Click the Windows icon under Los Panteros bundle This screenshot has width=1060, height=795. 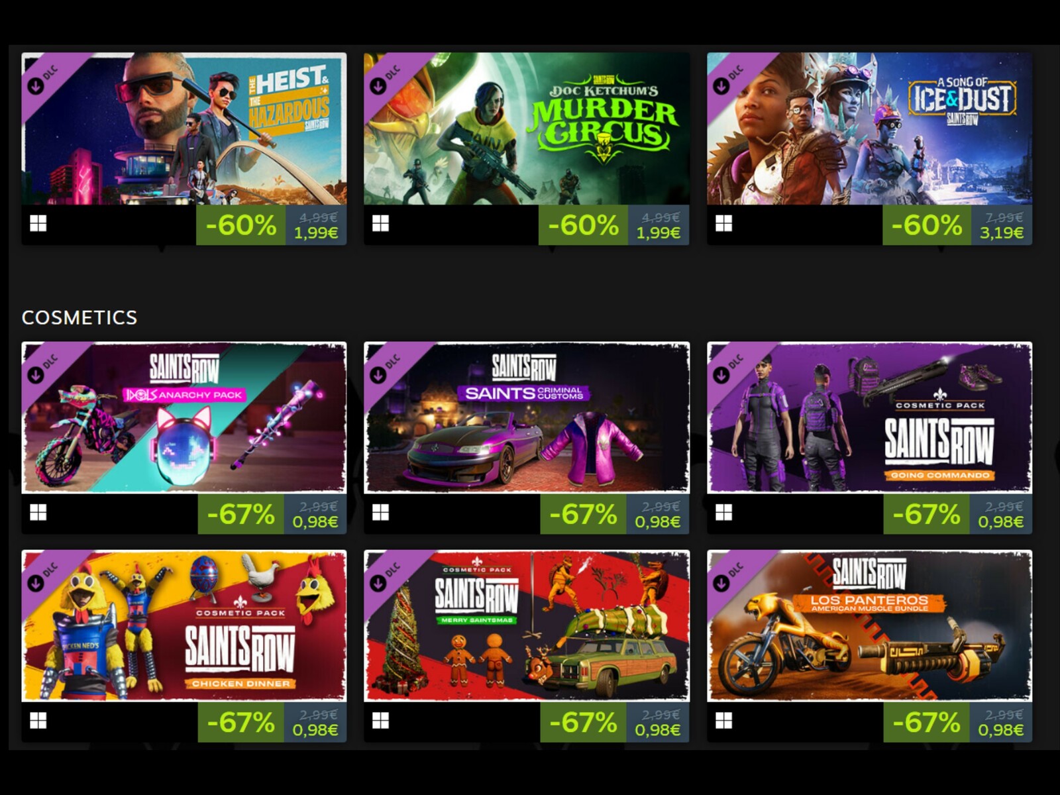[723, 721]
